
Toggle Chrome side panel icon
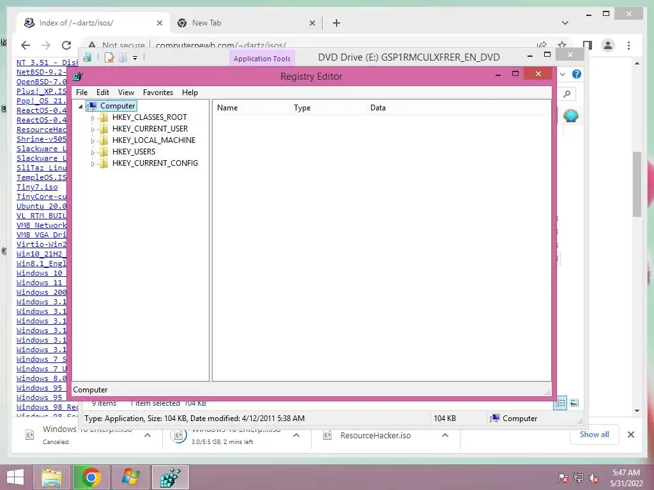click(x=588, y=45)
